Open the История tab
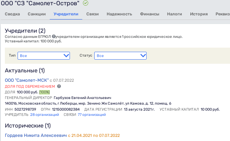 coord(199,14)
